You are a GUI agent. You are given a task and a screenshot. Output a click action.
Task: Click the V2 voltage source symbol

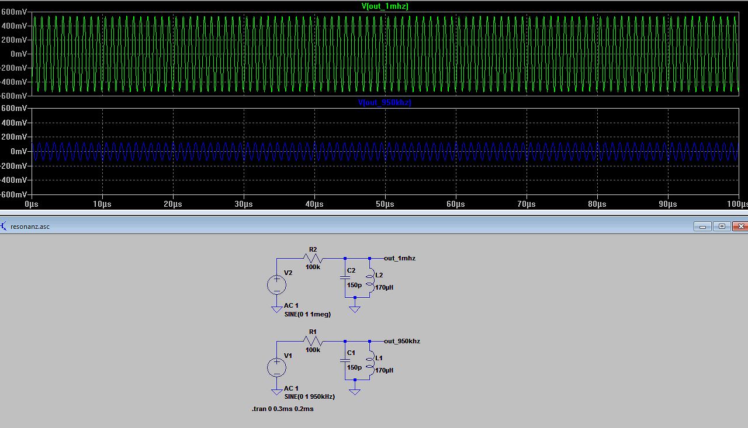tap(276, 285)
